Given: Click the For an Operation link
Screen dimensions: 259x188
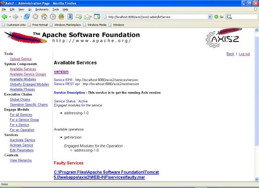Looking at the screenshot, I should pyautogui.click(x=22, y=130).
